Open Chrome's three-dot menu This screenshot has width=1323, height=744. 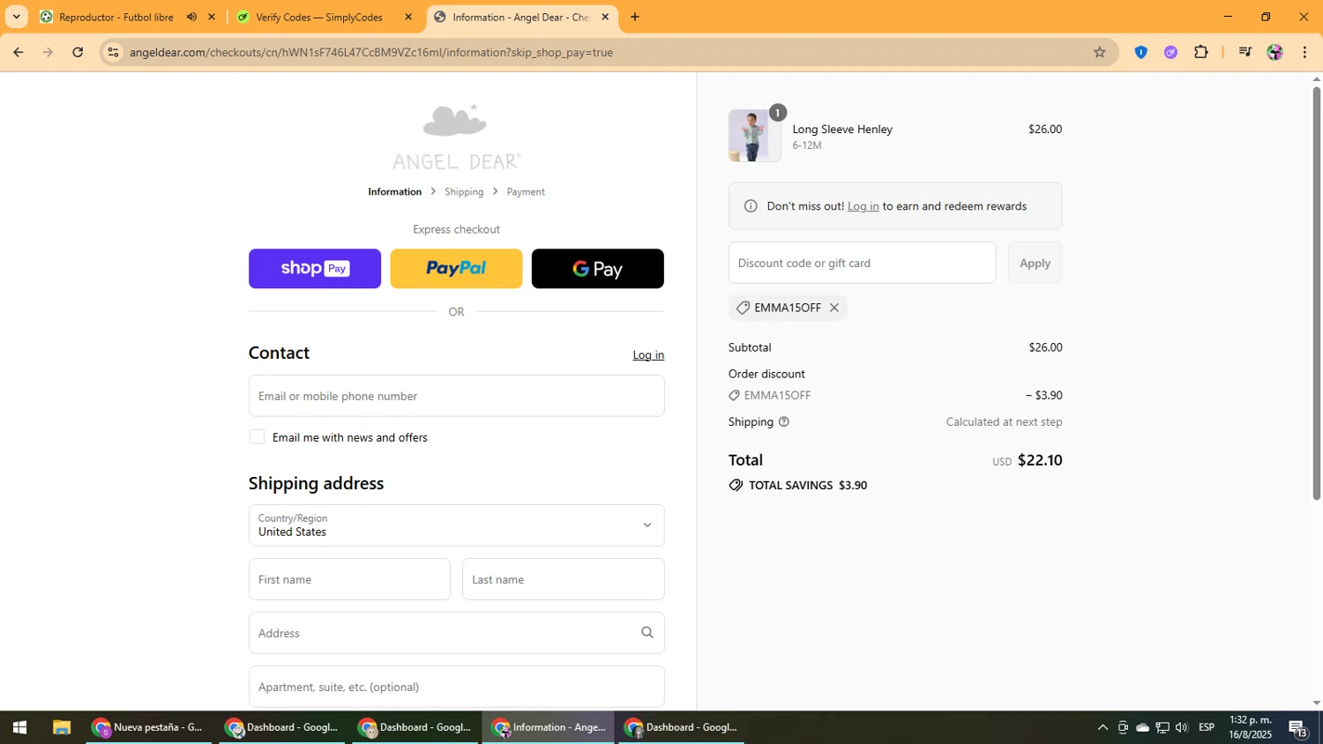[x=1304, y=52]
